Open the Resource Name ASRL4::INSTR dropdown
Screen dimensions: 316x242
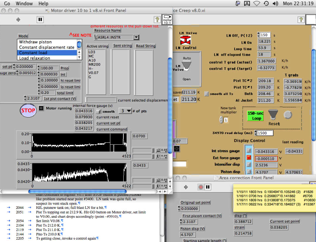click(x=136, y=37)
